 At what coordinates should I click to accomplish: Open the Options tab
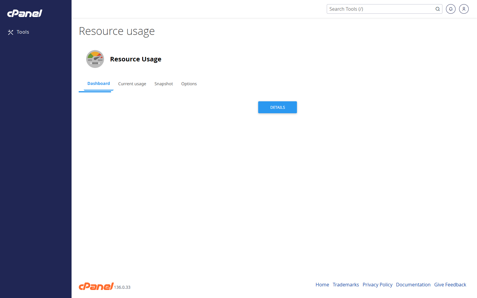pyautogui.click(x=189, y=84)
